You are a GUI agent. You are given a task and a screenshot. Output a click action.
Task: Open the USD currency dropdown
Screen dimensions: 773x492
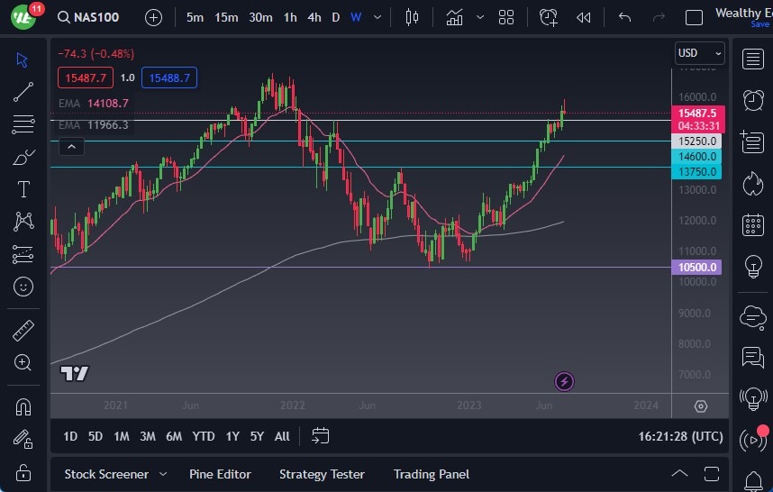700,53
